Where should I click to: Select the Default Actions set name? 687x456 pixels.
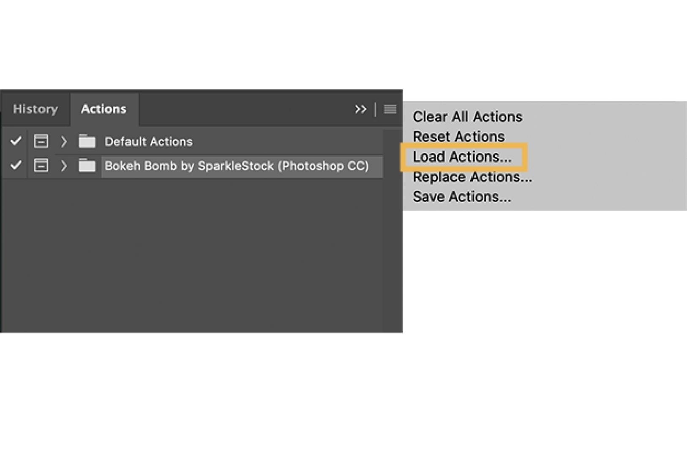(149, 142)
